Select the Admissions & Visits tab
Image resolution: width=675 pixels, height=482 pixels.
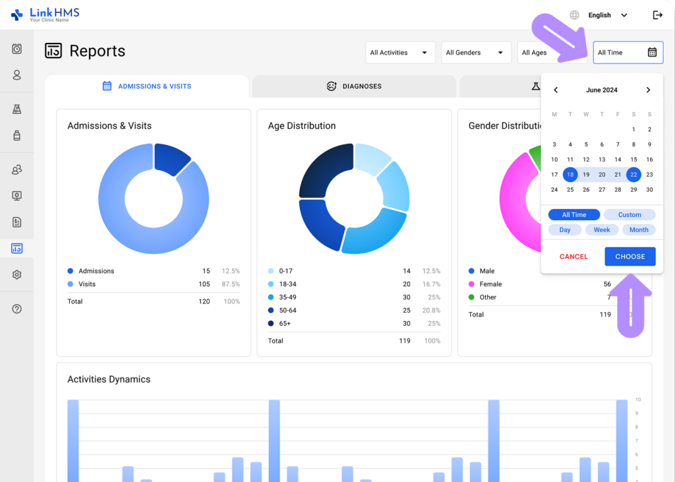(x=148, y=86)
